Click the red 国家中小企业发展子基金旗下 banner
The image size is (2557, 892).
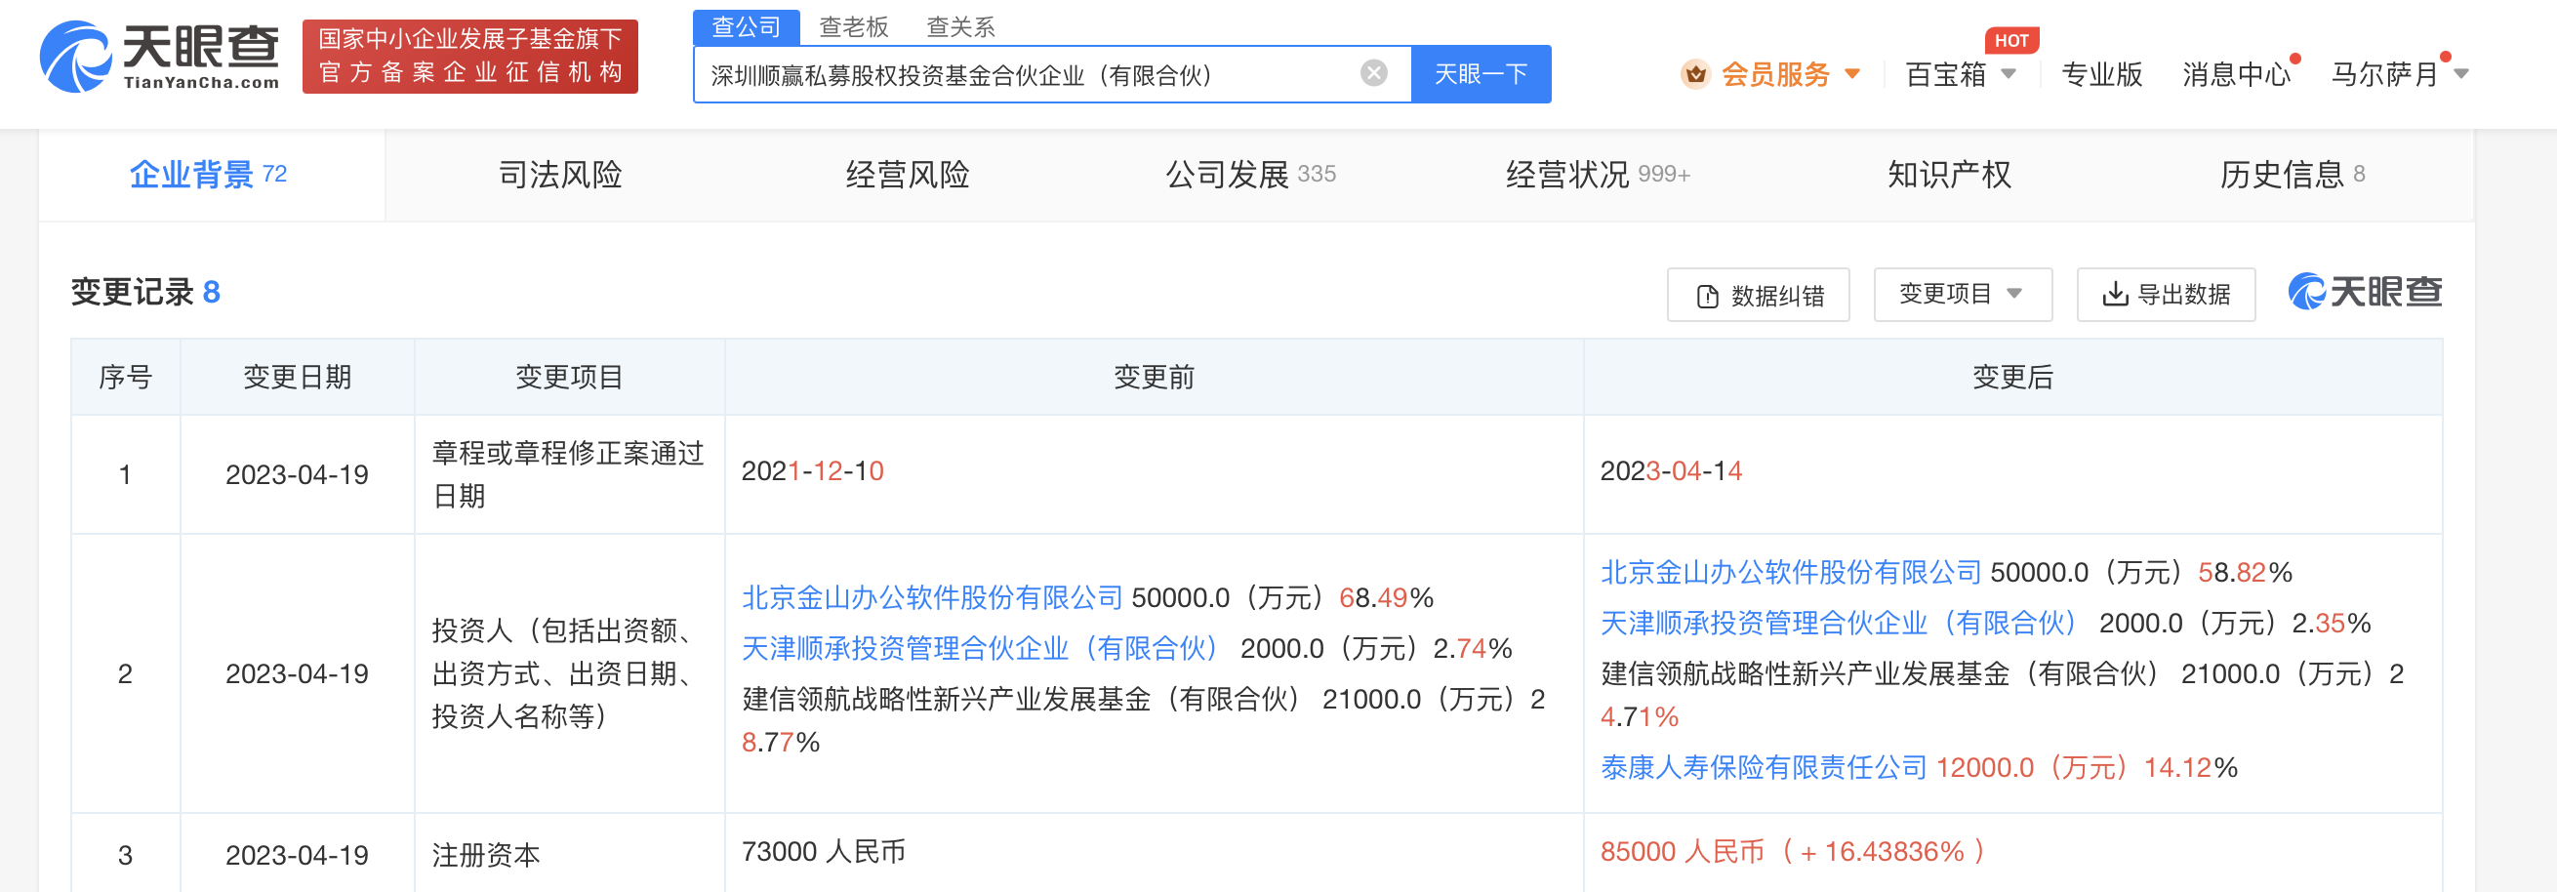click(x=469, y=56)
